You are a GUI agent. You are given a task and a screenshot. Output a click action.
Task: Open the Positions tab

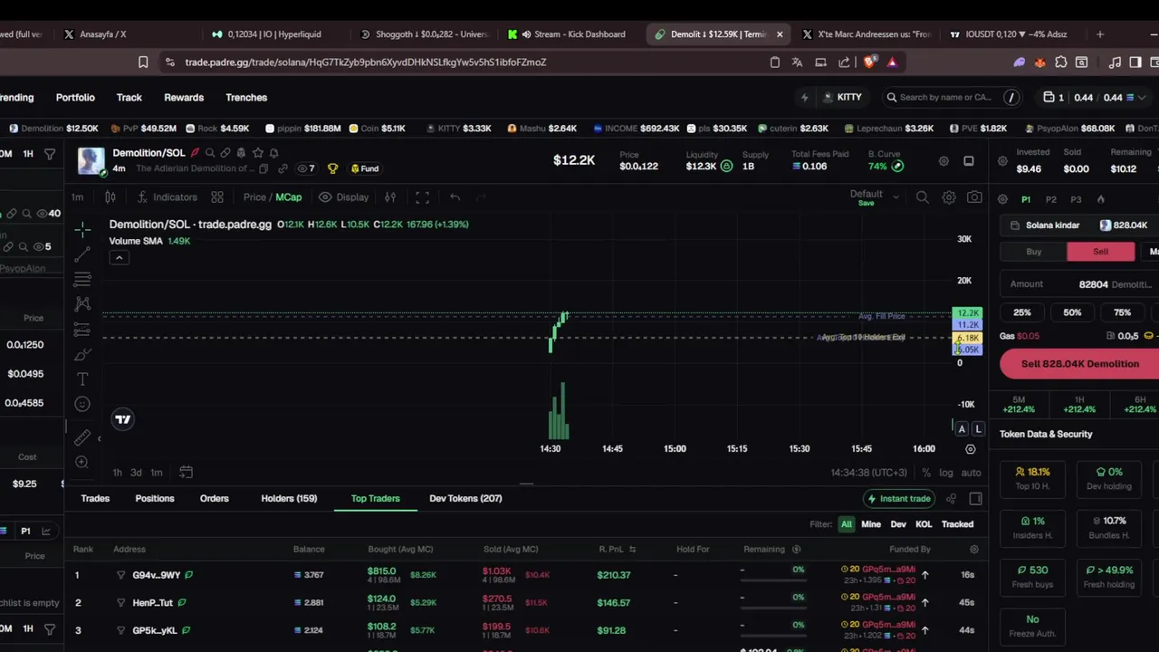click(155, 498)
